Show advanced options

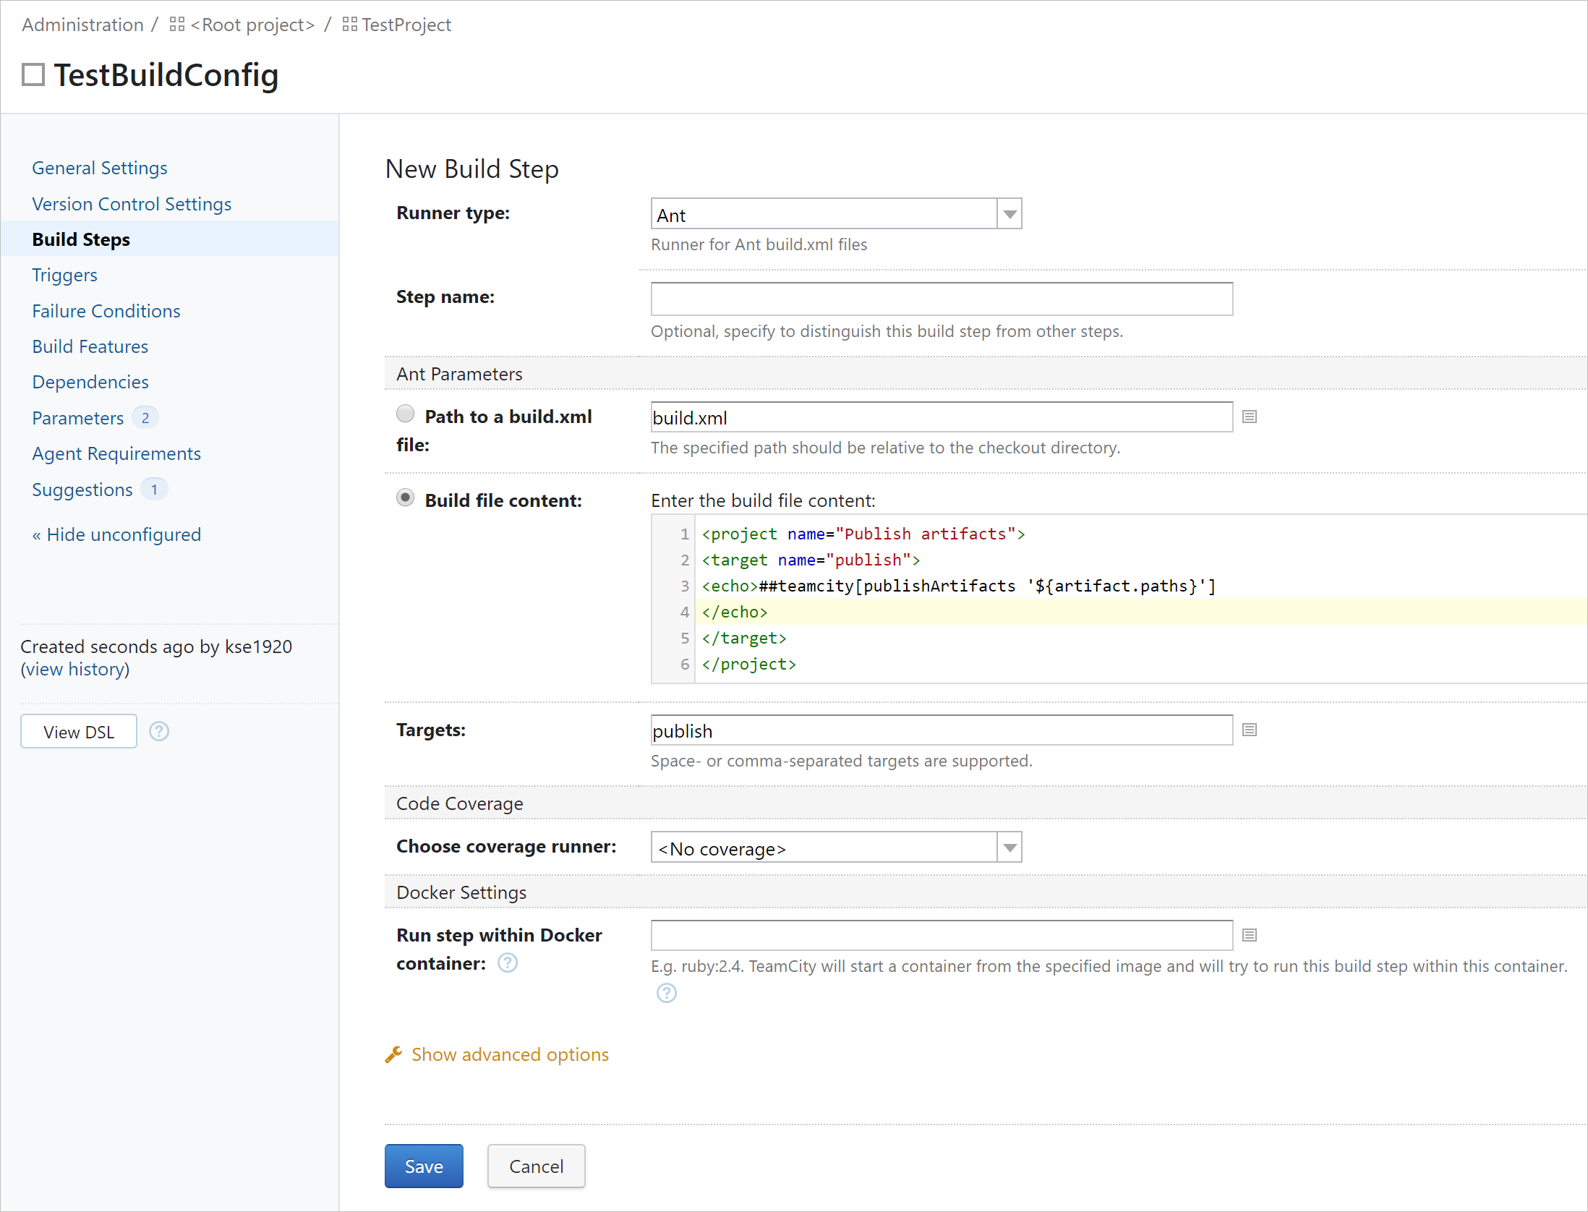pyautogui.click(x=510, y=1054)
